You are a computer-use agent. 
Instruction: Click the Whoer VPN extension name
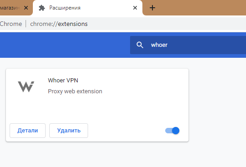[x=63, y=81]
